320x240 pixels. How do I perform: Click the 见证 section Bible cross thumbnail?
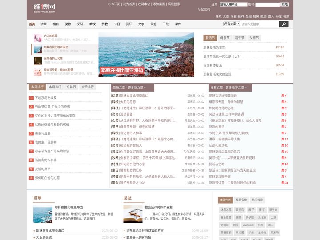click(x=133, y=214)
